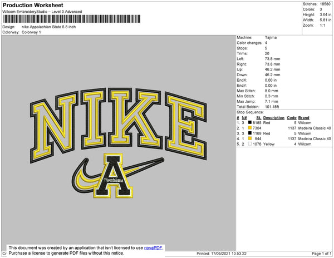Click the Max Stitch value '8.0 mm'
This screenshot has width=334, height=258.
point(272,91)
